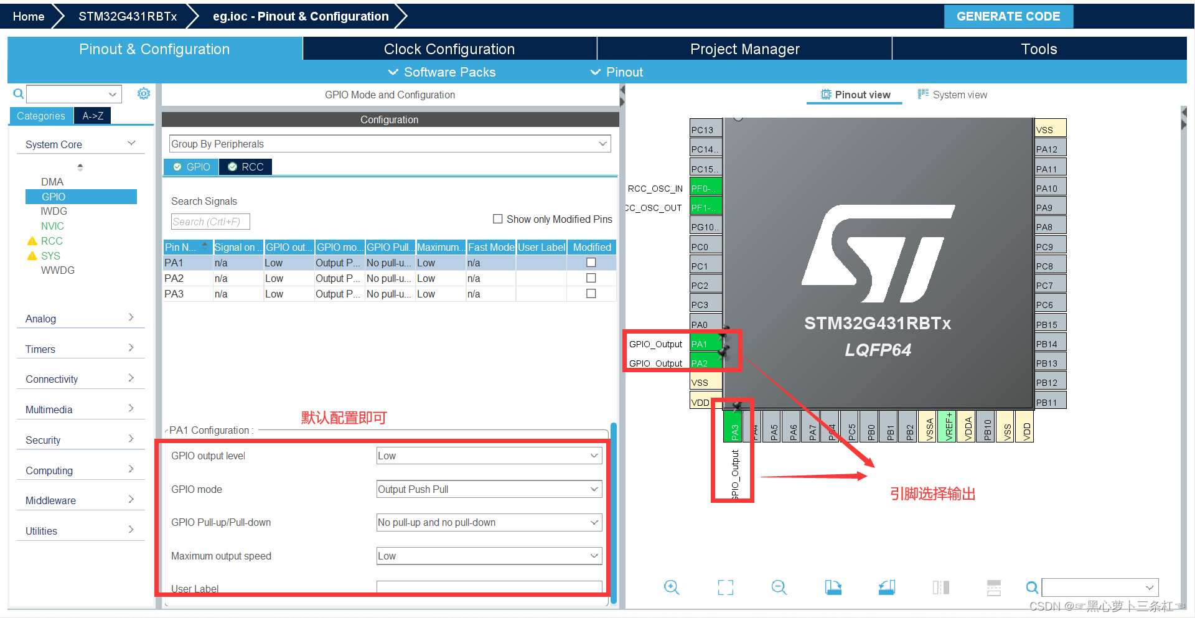Open the Group By Peripherals dropdown
Screen dimensions: 1195x618
390,144
